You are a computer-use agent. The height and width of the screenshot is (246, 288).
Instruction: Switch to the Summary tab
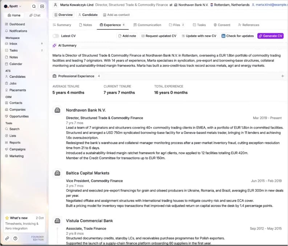[x=62, y=25]
